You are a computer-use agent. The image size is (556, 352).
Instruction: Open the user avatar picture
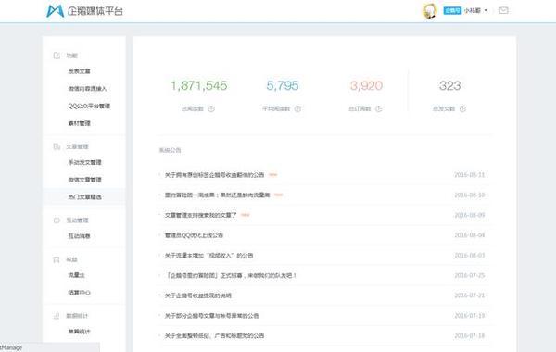pos(429,10)
